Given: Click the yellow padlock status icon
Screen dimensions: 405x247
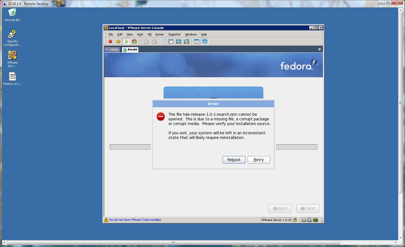Looking at the screenshot, I should (x=295, y=220).
